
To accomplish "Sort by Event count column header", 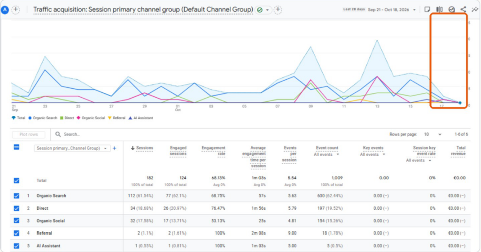I will [x=327, y=148].
